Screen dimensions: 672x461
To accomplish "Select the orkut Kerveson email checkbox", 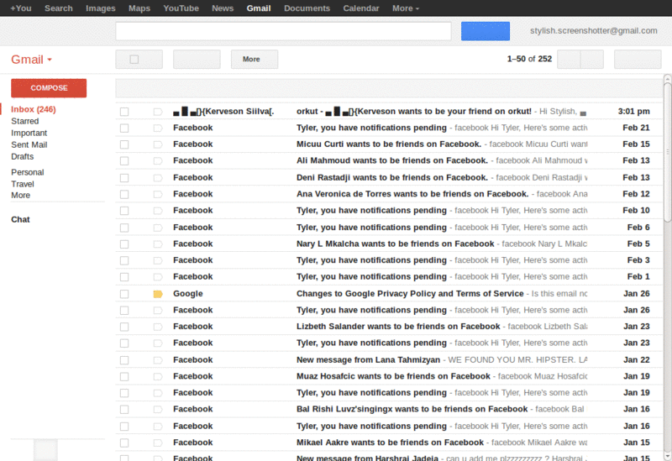I will [124, 112].
